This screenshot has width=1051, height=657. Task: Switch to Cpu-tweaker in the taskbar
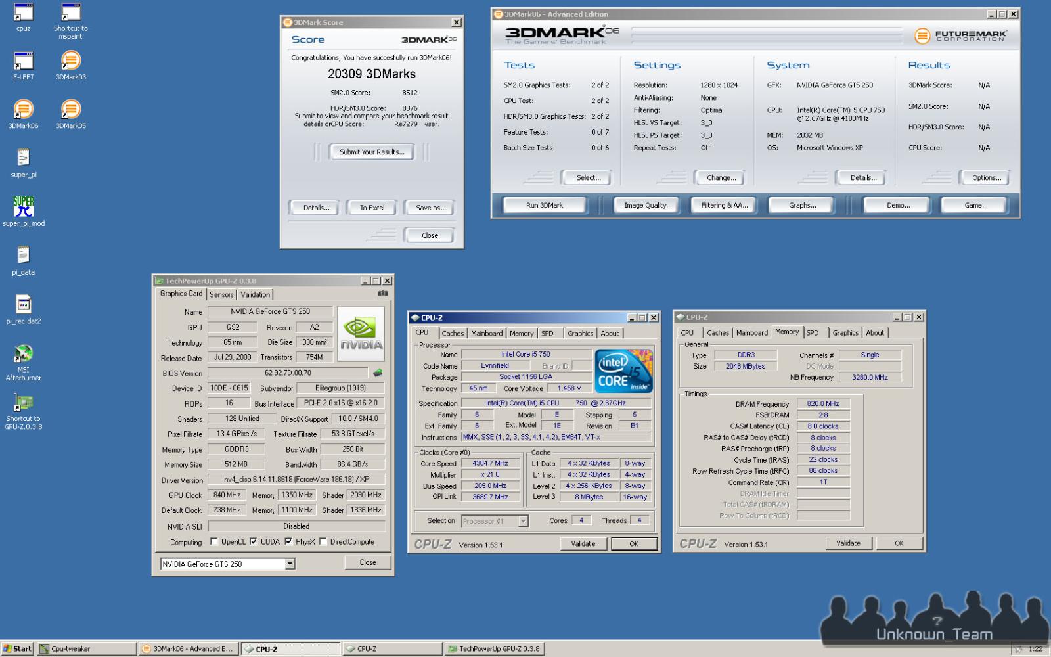coord(87,648)
